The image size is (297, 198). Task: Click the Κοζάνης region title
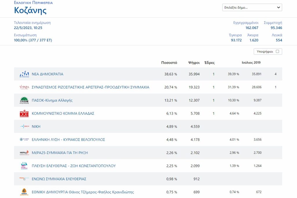click(30, 10)
